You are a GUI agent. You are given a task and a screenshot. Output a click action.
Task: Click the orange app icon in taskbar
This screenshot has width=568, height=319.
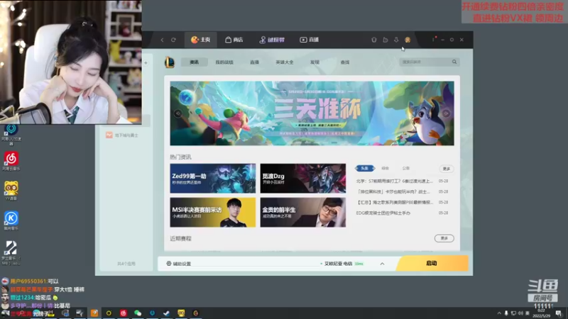coord(94,313)
